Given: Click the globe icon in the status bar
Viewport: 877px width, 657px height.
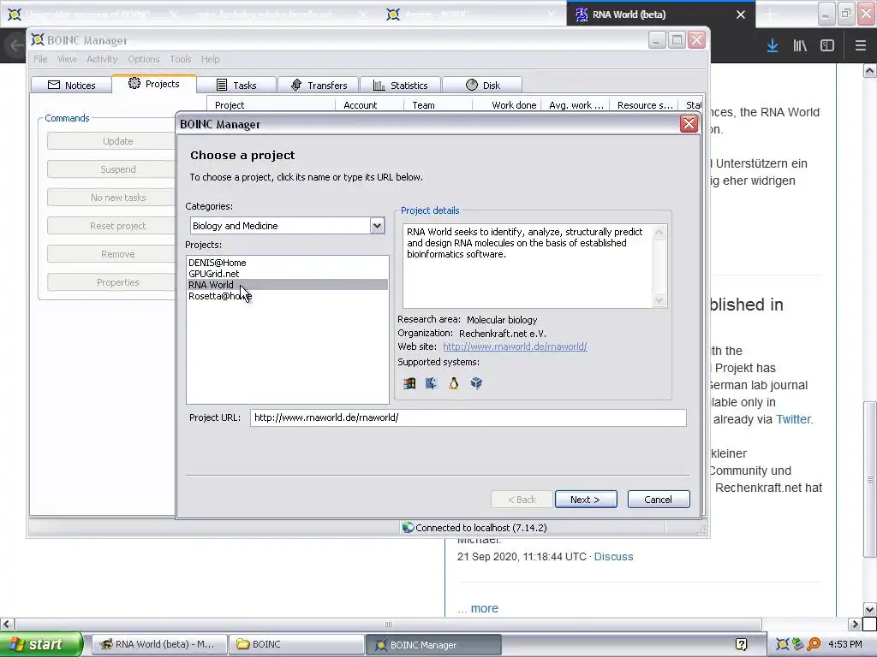Looking at the screenshot, I should (x=408, y=527).
